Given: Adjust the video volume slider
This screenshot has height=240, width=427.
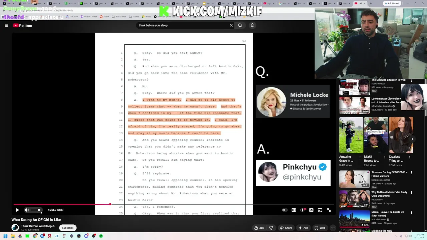Looking at the screenshot, I should (x=36, y=210).
